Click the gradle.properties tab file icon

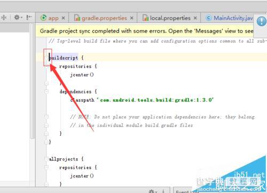(x=77, y=18)
